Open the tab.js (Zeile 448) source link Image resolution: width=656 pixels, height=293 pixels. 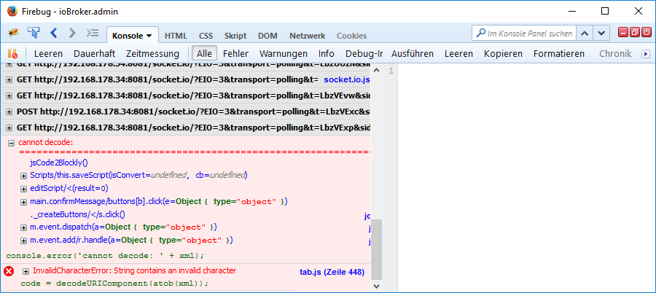[332, 272]
